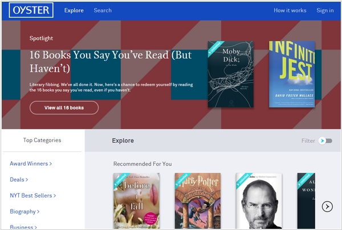
Task: Open the Explore tab in navigation
Action: (x=74, y=10)
